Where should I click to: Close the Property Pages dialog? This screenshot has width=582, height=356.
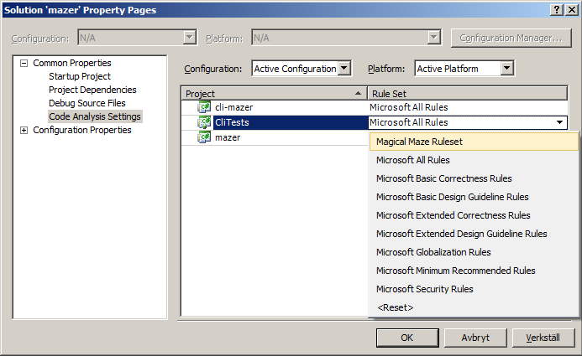tap(572, 9)
